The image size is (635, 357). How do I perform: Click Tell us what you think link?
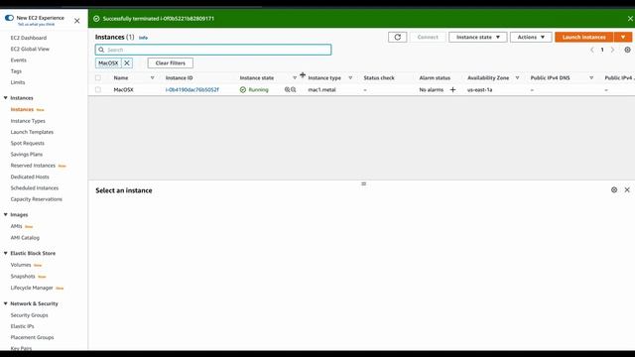coord(36,24)
